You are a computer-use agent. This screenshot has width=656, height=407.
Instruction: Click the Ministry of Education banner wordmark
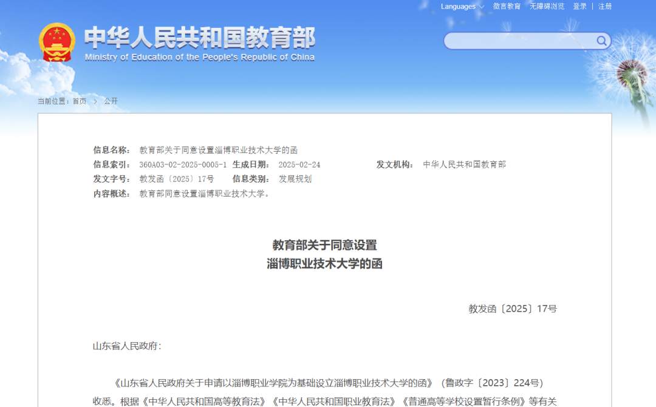pyautogui.click(x=200, y=38)
